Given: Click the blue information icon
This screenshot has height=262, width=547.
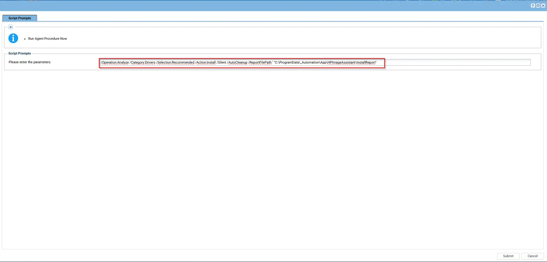Looking at the screenshot, I should pos(13,38).
